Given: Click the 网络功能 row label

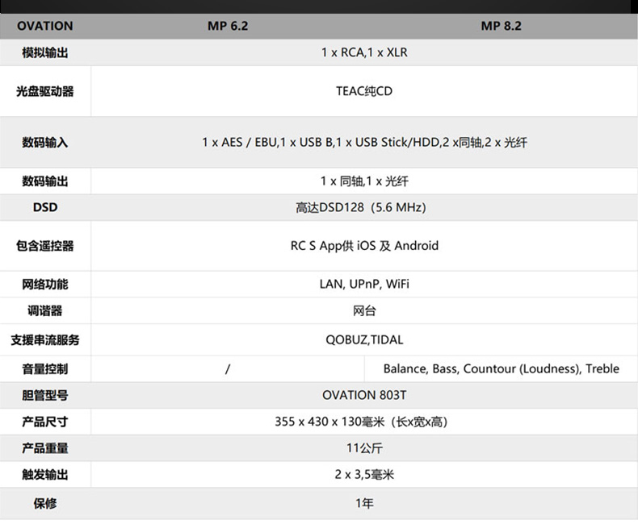Looking at the screenshot, I should pos(44,285).
